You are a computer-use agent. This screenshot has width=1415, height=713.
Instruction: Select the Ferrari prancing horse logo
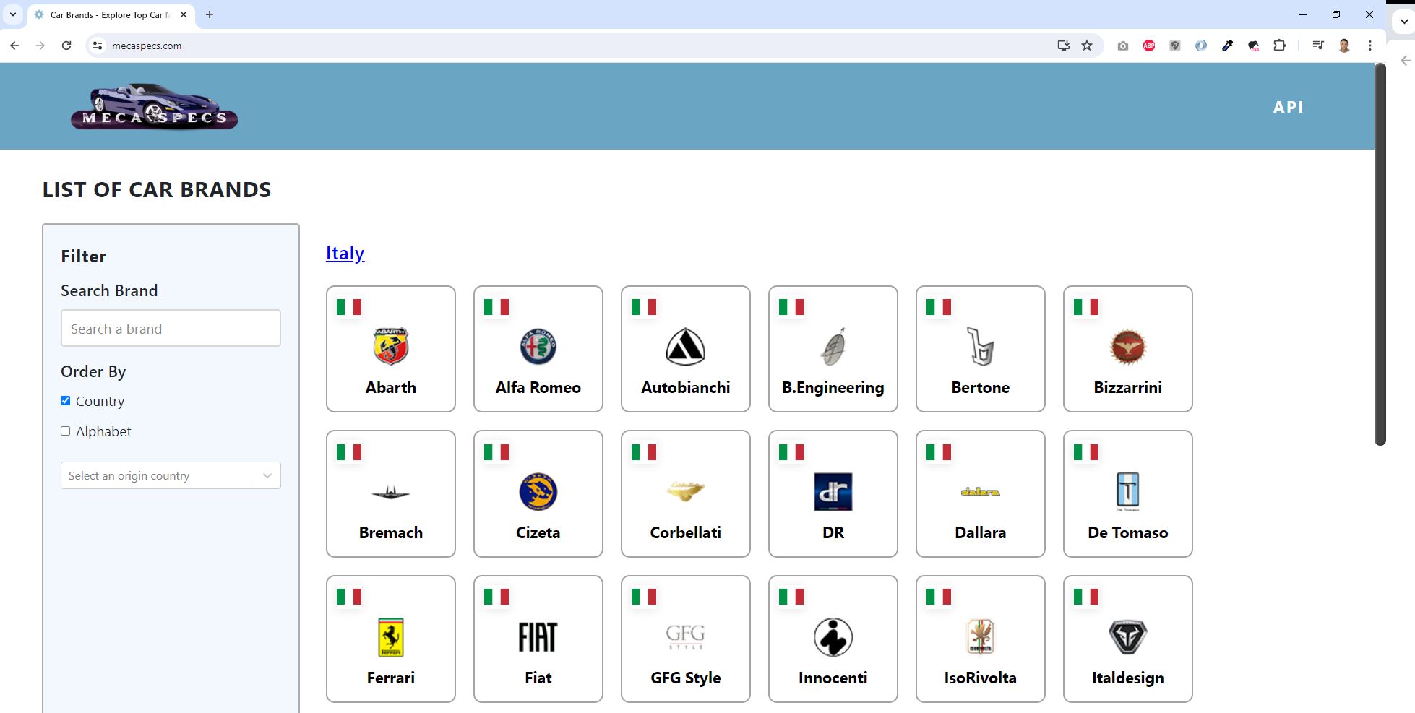click(x=391, y=637)
